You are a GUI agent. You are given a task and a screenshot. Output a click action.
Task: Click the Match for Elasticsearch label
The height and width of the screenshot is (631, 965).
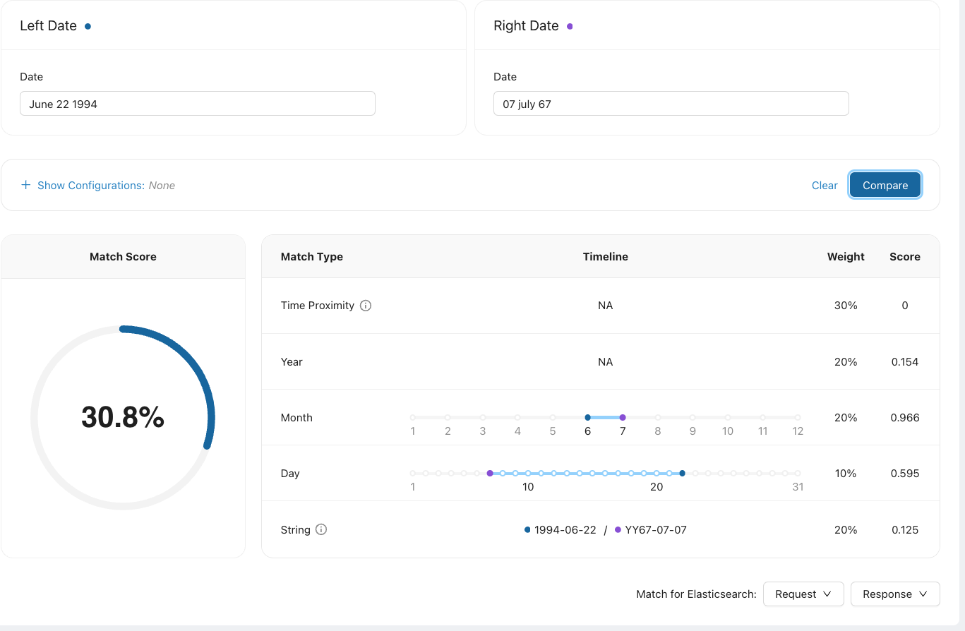point(696,594)
